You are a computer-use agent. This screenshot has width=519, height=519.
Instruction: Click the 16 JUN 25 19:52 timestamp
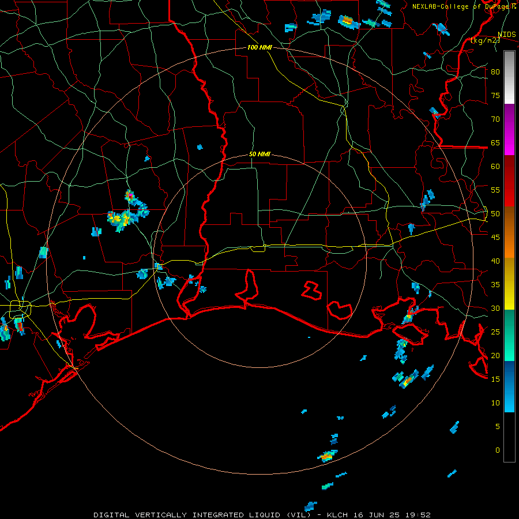pyautogui.click(x=391, y=515)
